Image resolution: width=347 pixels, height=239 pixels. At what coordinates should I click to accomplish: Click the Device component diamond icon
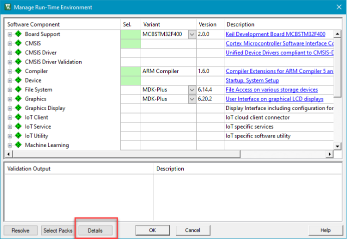point(19,80)
